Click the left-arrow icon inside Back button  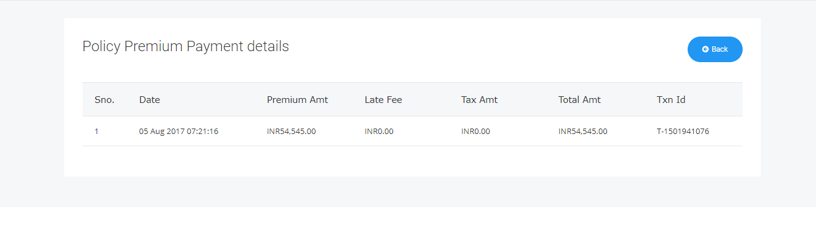pyautogui.click(x=705, y=49)
